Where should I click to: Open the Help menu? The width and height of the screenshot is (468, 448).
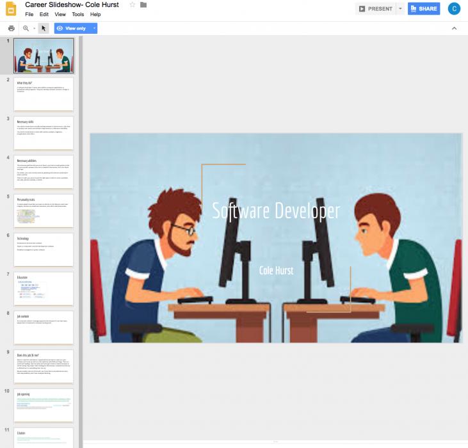coord(95,14)
